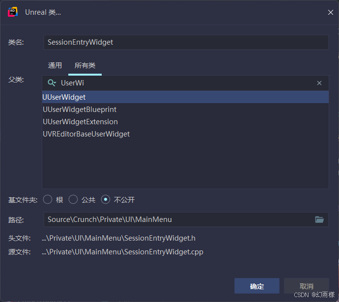The height and width of the screenshot is (302, 339).
Task: Browse for folder with the folder icon
Action: pyautogui.click(x=319, y=220)
